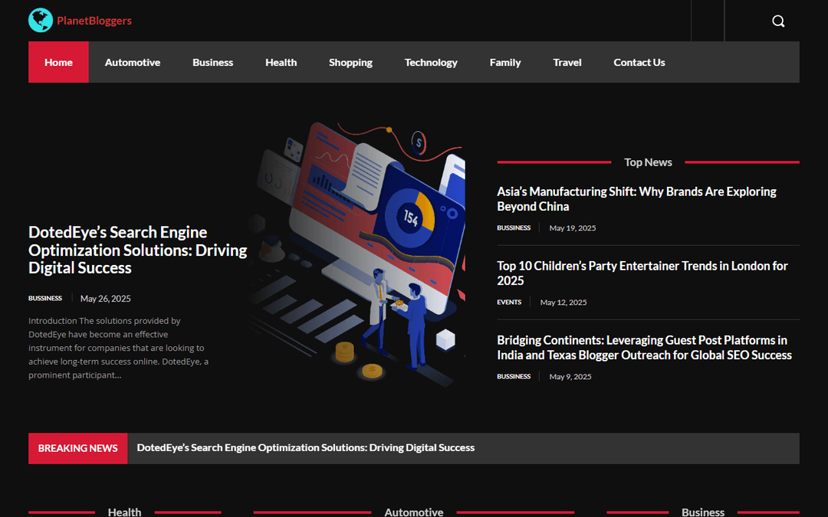Open the DotedEye's Search Engine Optimization featured headline
Screen dimensions: 828x517
[138, 250]
